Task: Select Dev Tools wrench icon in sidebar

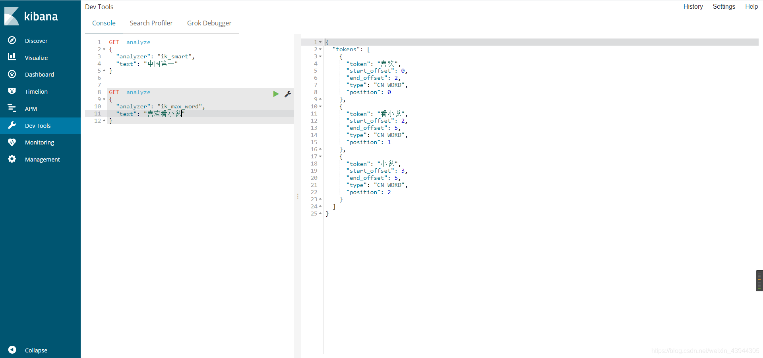Action: 12,125
